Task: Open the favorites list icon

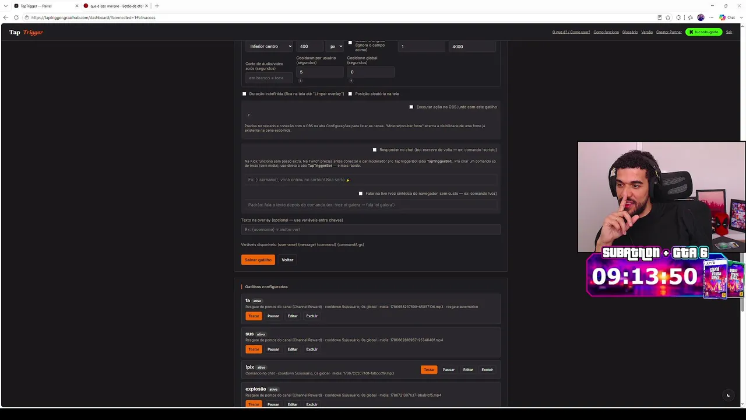Action: point(690,17)
